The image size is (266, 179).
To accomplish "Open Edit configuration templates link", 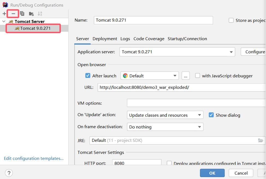I will [x=34, y=158].
